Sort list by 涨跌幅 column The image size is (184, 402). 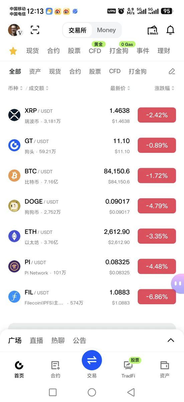click(165, 88)
